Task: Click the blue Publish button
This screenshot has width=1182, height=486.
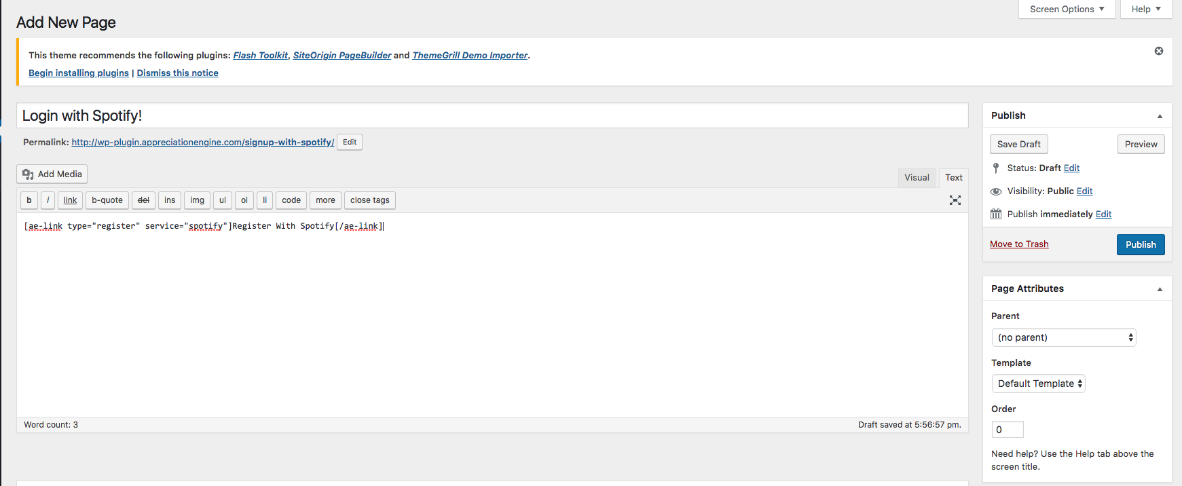Action: click(x=1141, y=244)
